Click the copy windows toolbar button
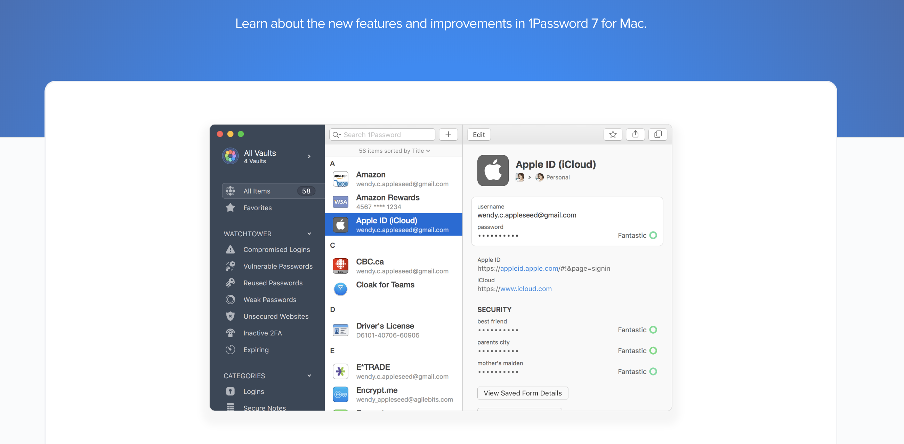 pyautogui.click(x=657, y=135)
